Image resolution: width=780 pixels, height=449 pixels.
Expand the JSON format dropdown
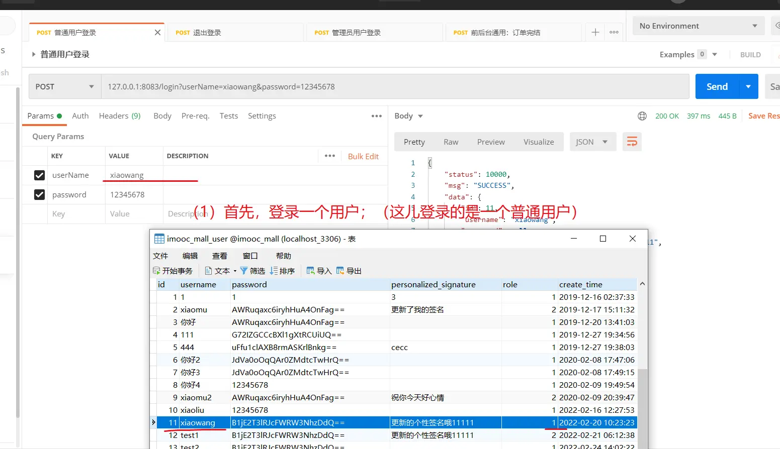[x=592, y=142]
